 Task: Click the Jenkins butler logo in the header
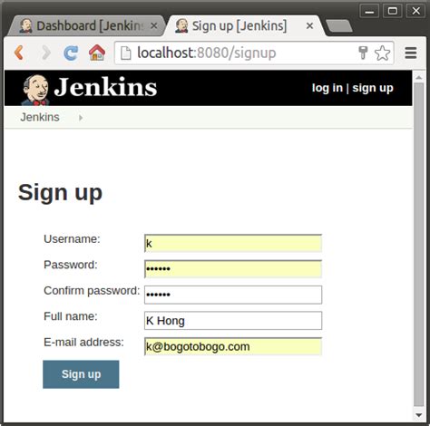(35, 90)
